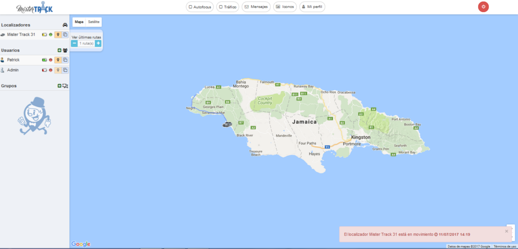Decrease routes with the minus button
Viewport: 518px width, 249px height.
(75, 43)
